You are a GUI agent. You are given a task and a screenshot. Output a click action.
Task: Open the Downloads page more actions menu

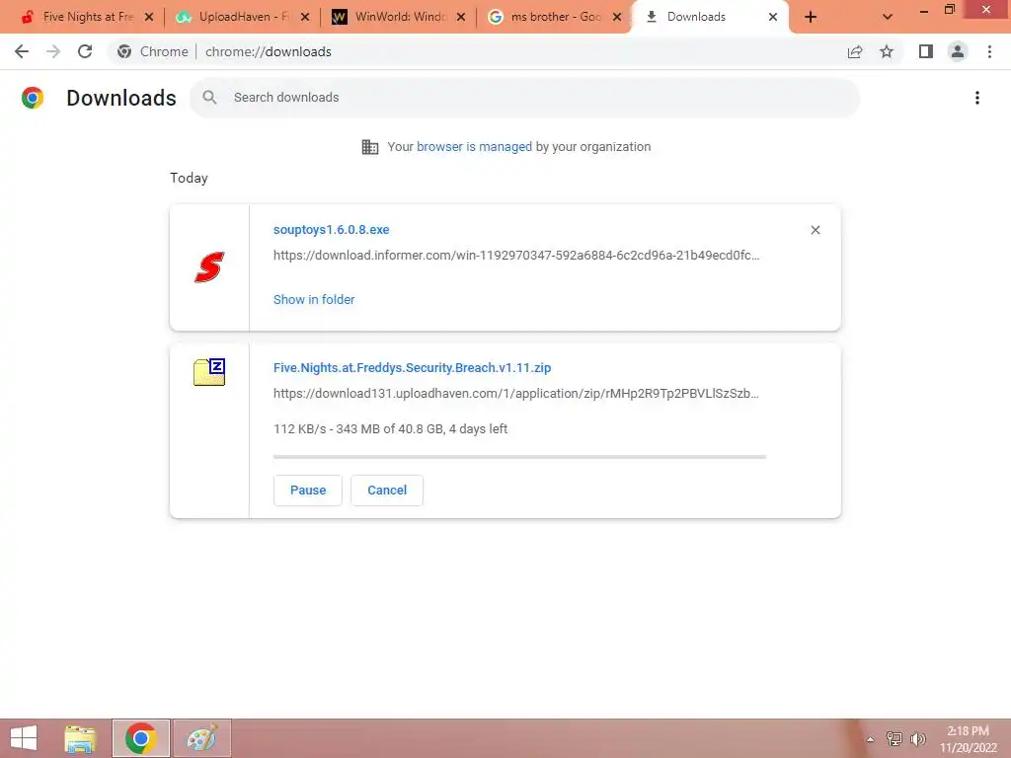[977, 98]
